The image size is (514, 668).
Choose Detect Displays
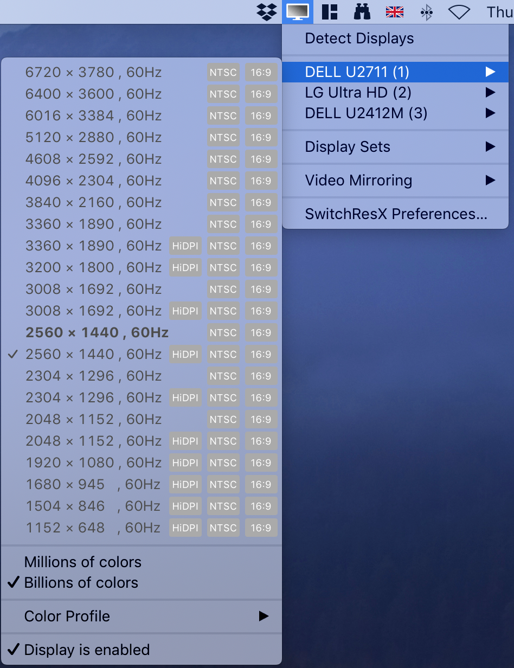click(x=395, y=38)
